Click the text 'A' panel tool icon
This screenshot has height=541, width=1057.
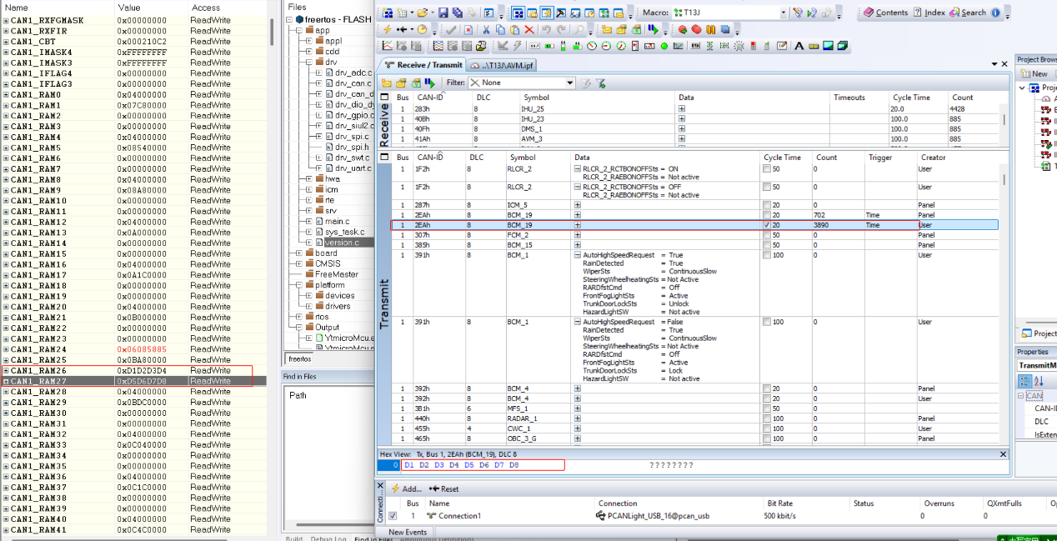click(x=799, y=46)
